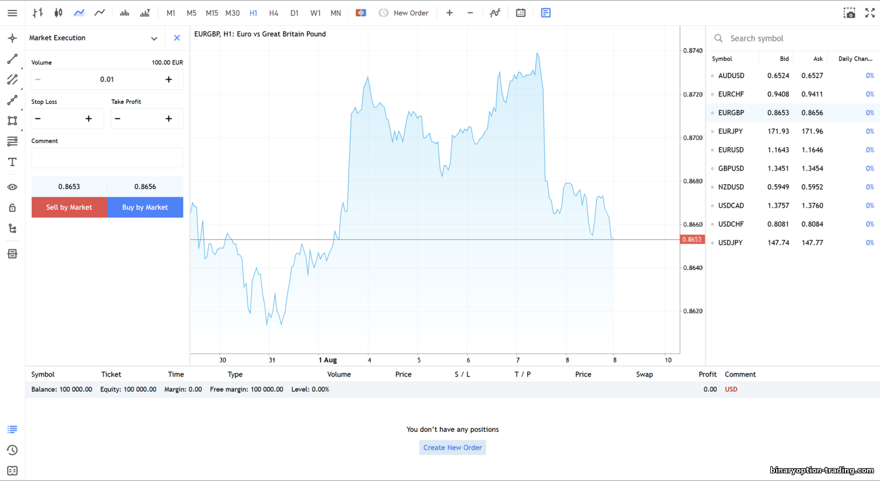Select the D1 timeframe

click(295, 13)
